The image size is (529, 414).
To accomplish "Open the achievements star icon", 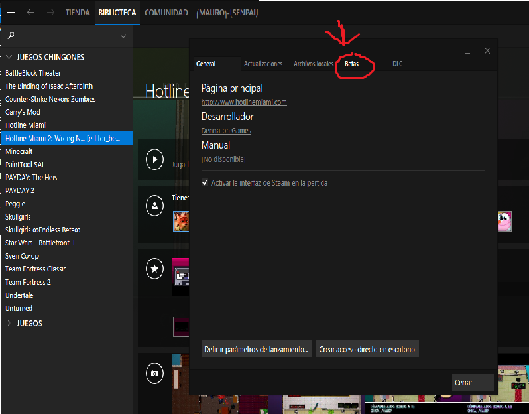I will click(154, 269).
